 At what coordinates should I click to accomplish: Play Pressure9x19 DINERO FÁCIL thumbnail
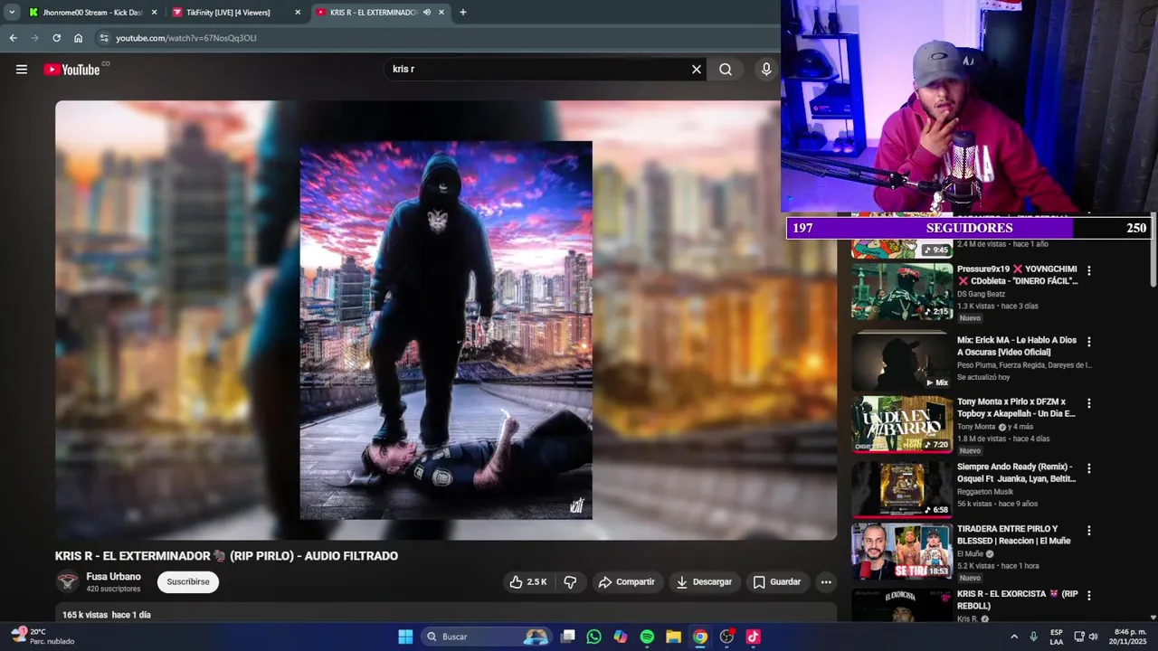[x=902, y=292]
